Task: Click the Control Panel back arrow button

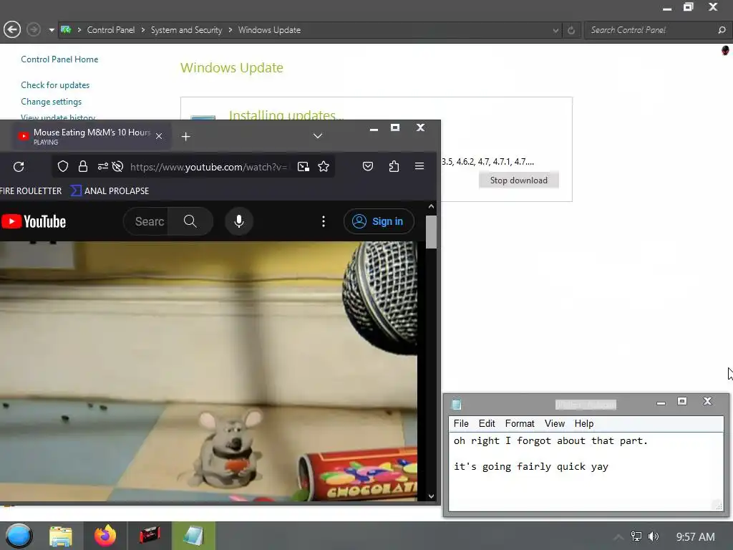Action: click(12, 30)
